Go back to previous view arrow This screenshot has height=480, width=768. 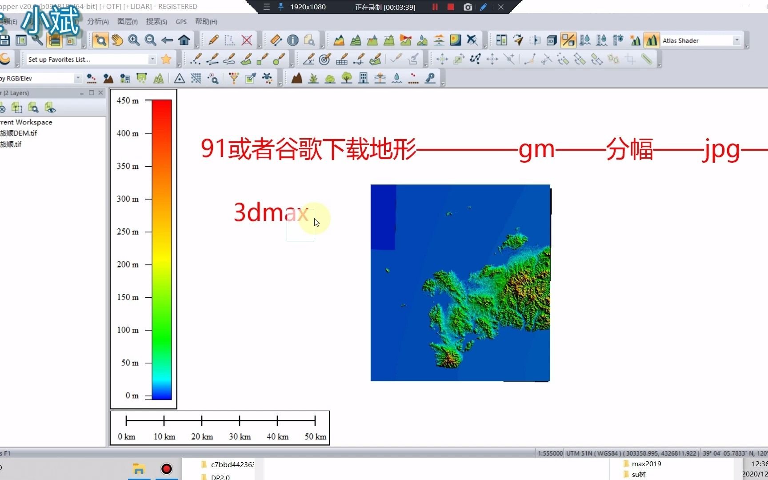coord(167,40)
